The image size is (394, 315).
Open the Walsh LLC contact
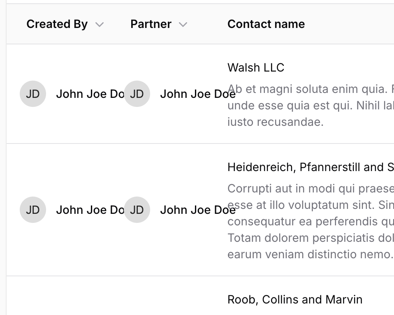tap(255, 67)
